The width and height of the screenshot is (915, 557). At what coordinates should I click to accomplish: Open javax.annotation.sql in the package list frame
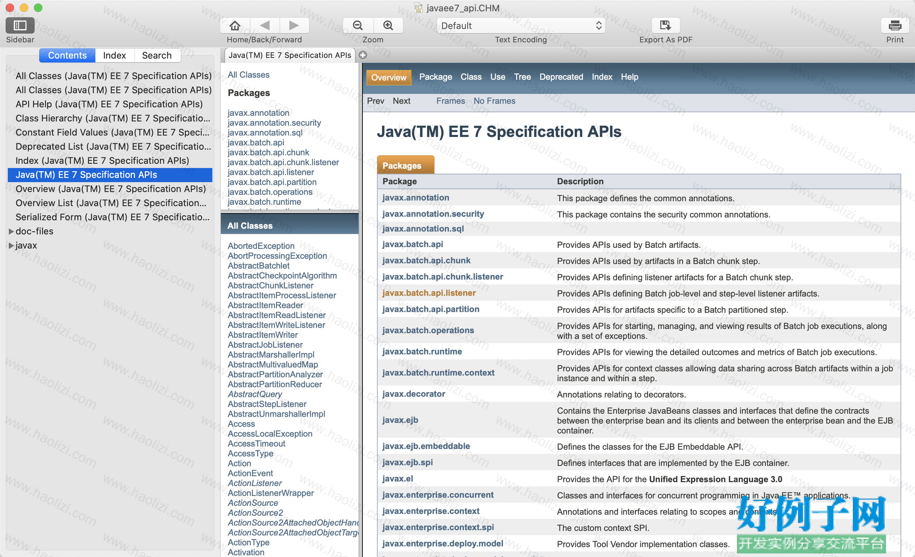265,132
